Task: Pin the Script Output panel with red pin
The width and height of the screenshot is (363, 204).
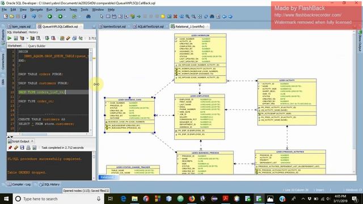Action: [10, 147]
